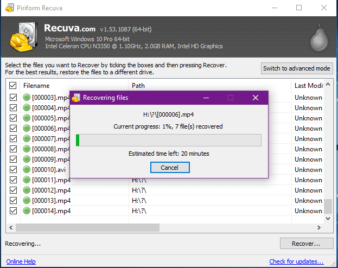This screenshot has height=268, width=338.
Task: Click the Recover... button
Action: 307,244
